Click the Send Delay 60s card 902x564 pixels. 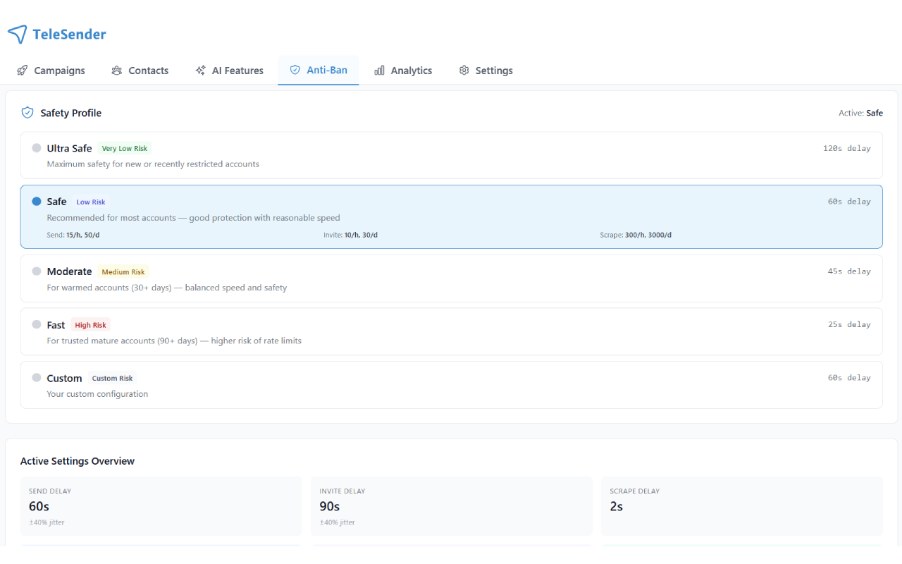pyautogui.click(x=161, y=506)
